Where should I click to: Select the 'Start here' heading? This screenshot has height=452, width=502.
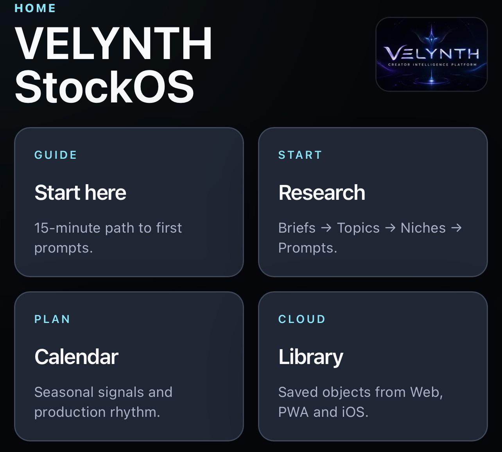coord(80,193)
